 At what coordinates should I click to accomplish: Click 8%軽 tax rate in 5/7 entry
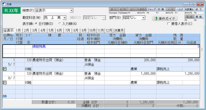pyautogui.click(x=28, y=69)
